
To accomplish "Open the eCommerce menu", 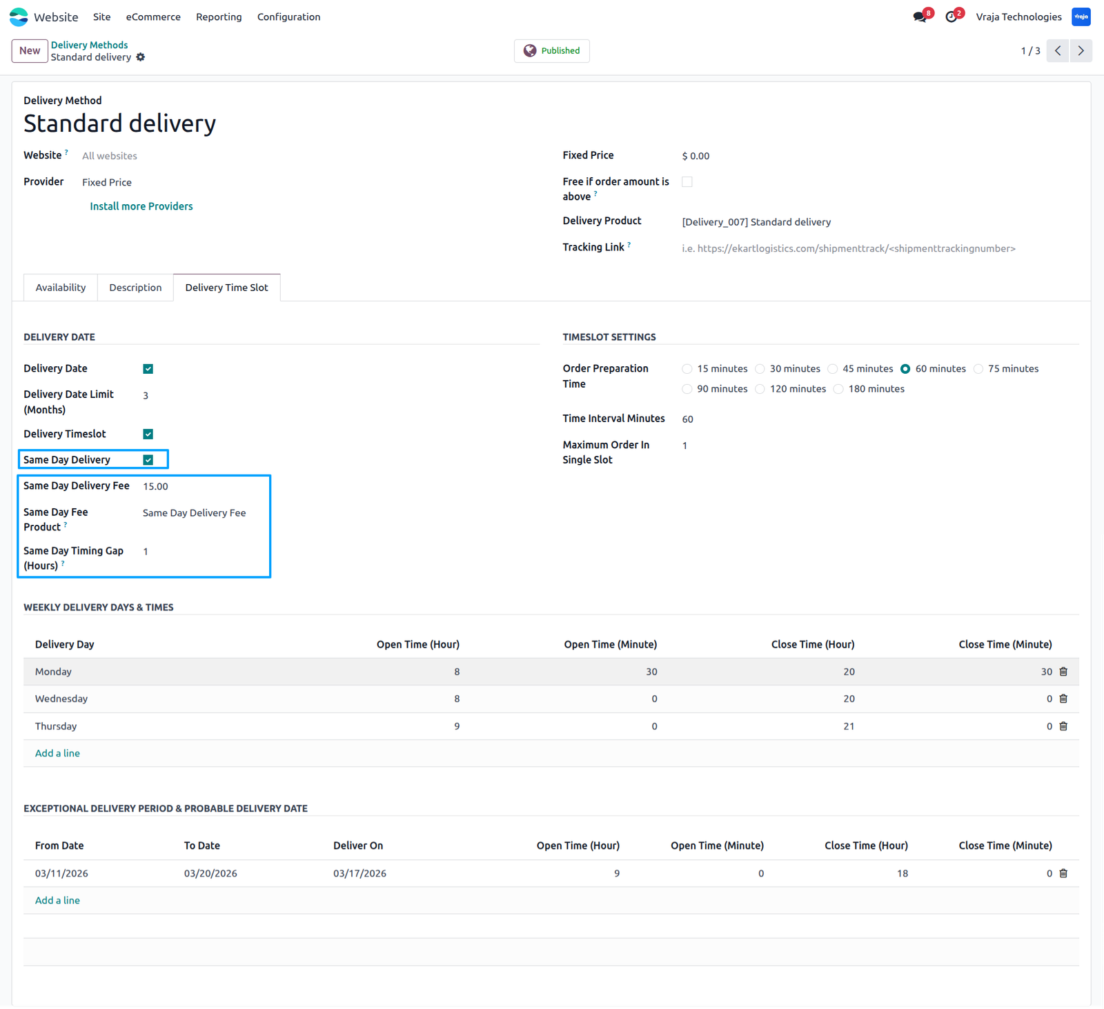I will pos(153,17).
